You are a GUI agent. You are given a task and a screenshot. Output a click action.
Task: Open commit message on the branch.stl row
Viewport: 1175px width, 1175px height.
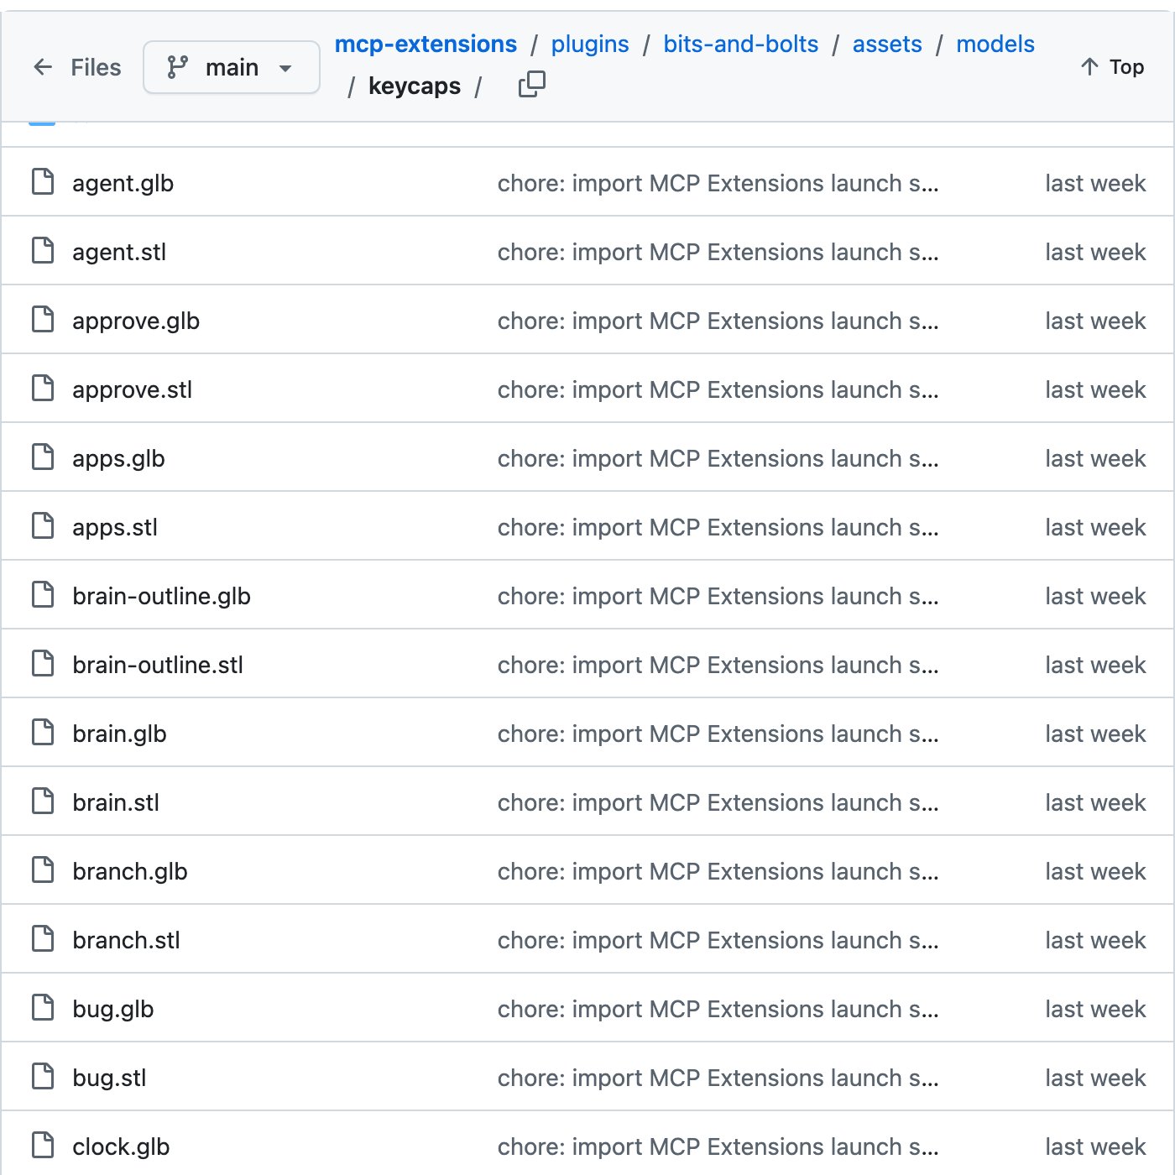pos(718,940)
